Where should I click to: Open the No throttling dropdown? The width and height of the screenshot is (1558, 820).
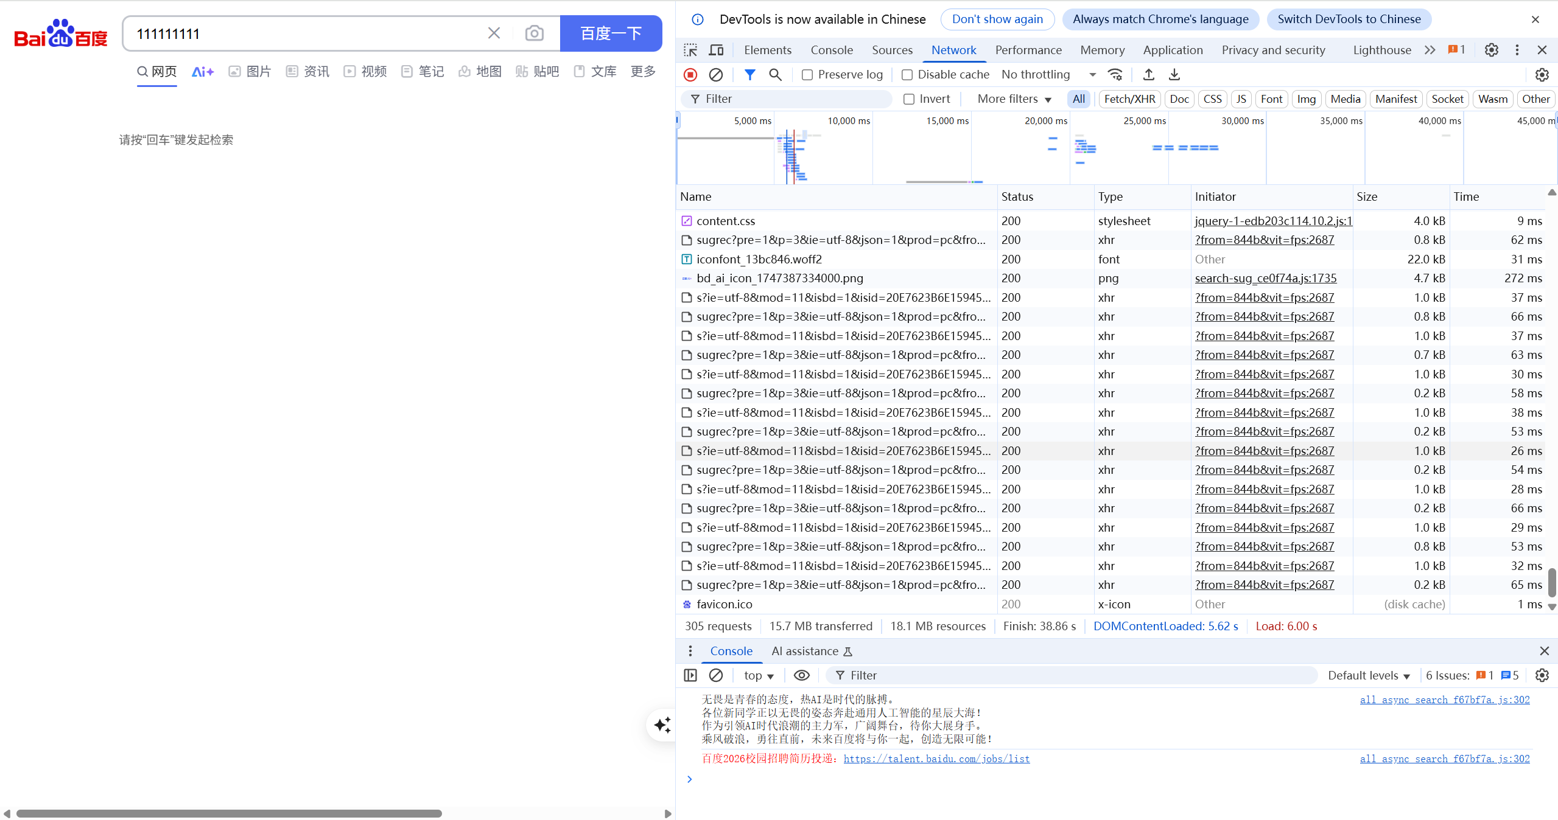[x=1048, y=75]
